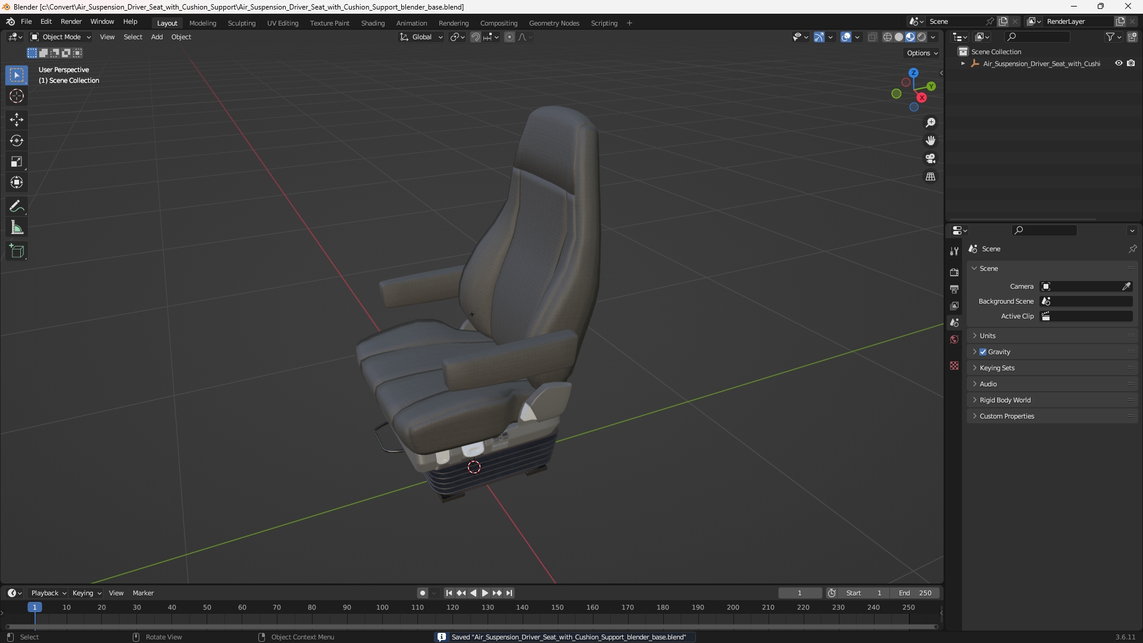Play the animation forward
The width and height of the screenshot is (1143, 643).
coord(485,593)
